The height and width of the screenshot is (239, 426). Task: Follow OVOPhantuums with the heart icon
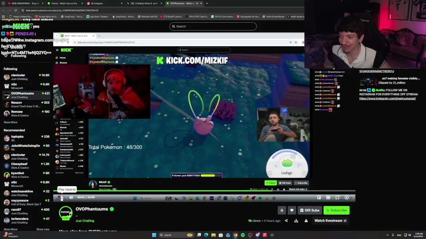[x=292, y=210]
